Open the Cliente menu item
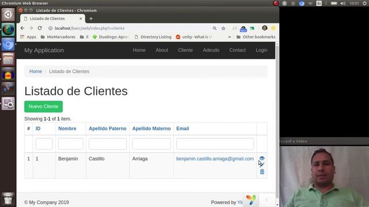 click(x=186, y=50)
